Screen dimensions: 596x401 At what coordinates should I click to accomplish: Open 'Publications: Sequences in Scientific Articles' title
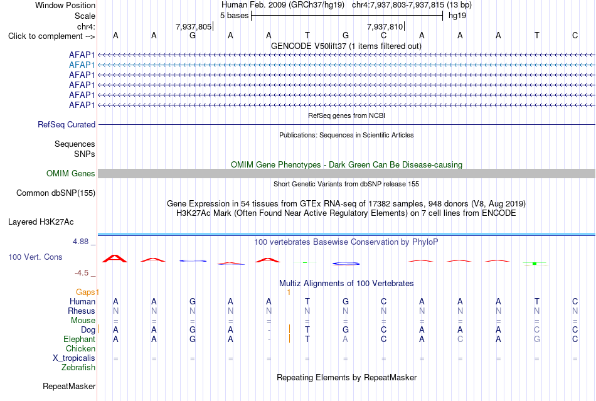tap(346, 135)
